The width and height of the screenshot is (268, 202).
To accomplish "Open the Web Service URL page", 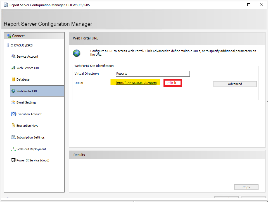I will (x=28, y=68).
